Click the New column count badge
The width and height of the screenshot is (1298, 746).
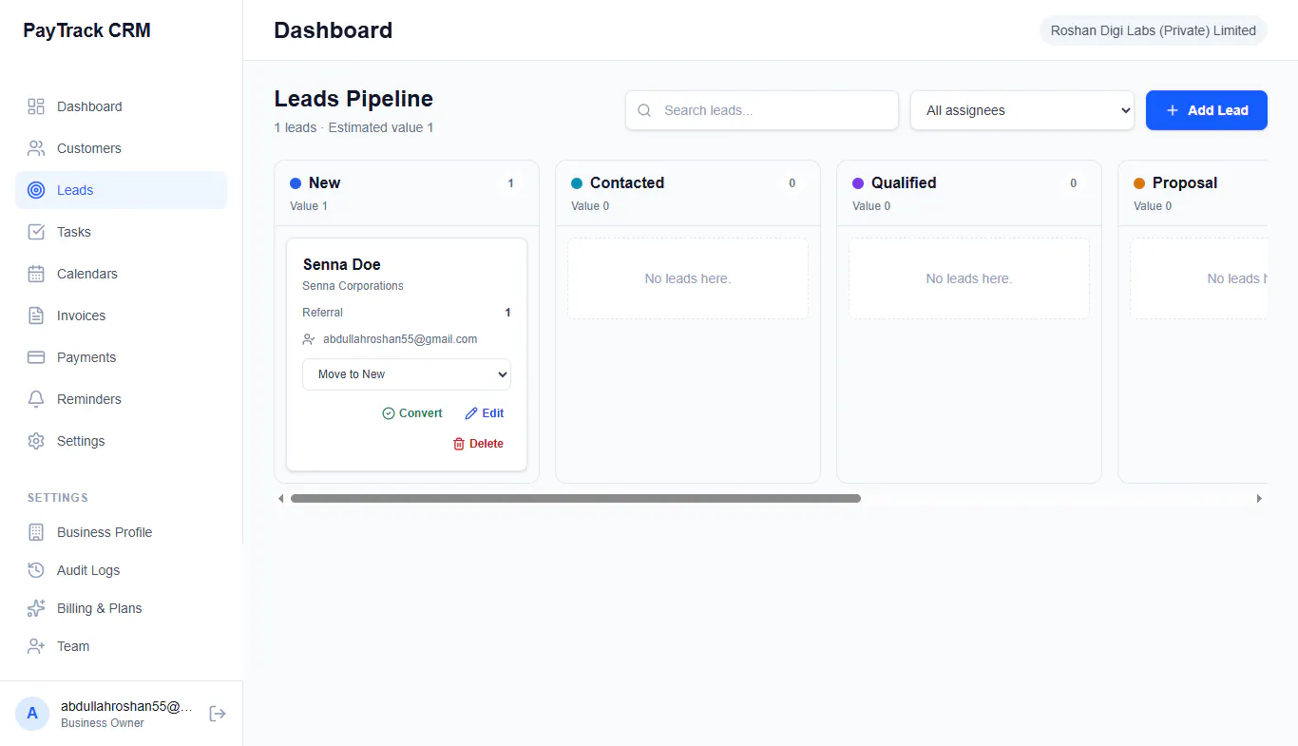510,183
